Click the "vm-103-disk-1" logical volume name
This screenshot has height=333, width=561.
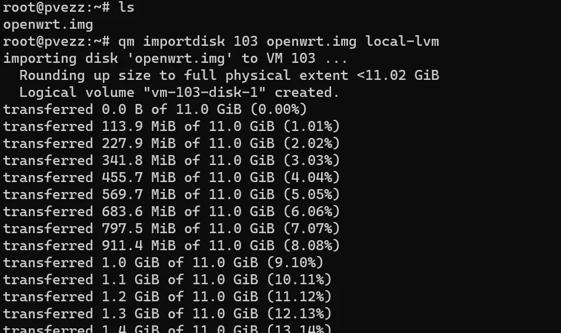coord(204,93)
